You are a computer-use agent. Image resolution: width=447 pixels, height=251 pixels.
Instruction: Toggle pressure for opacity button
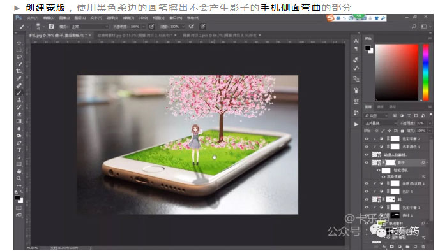click(x=152, y=26)
